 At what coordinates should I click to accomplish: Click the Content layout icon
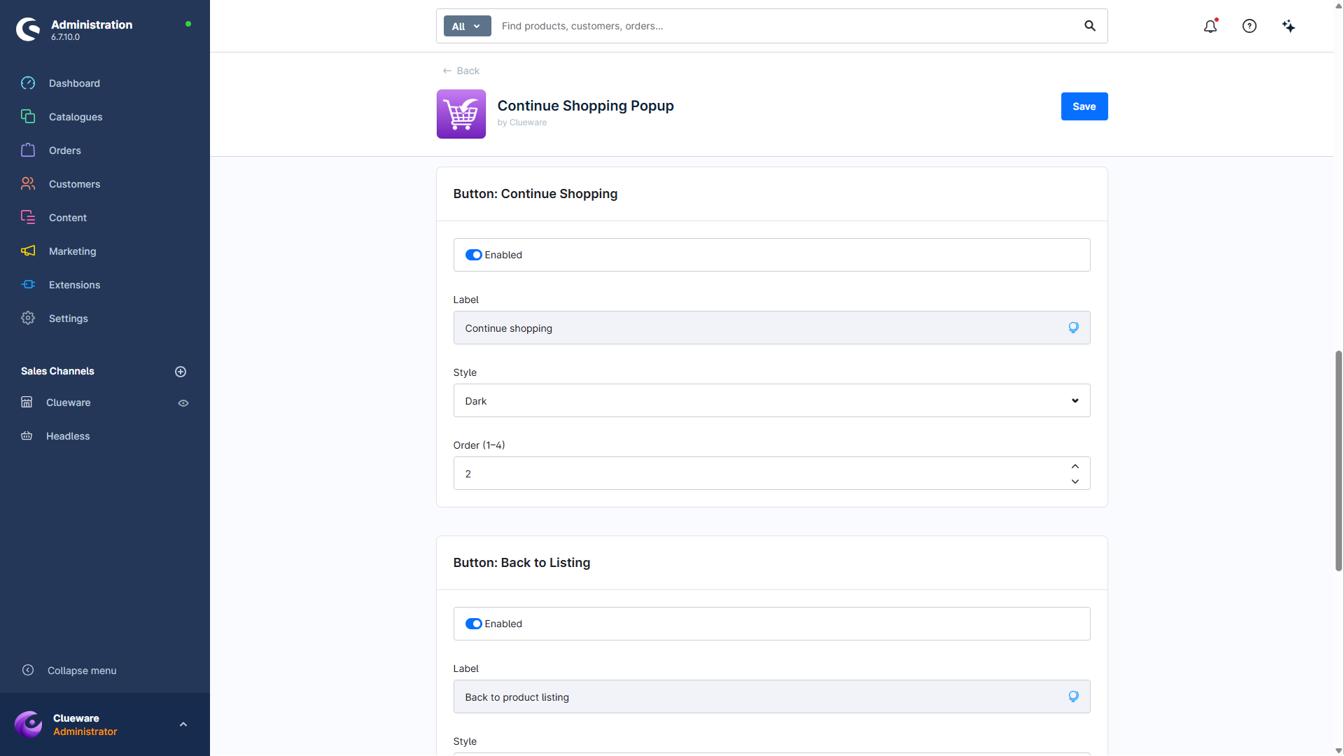28,218
